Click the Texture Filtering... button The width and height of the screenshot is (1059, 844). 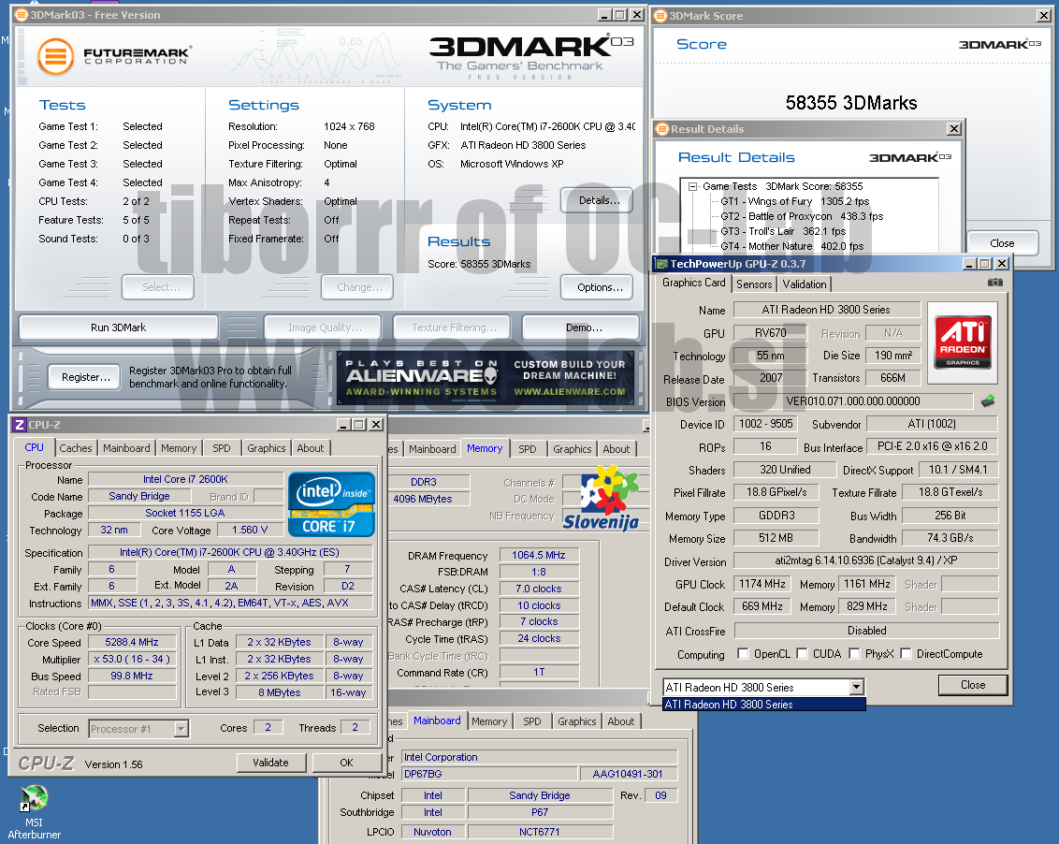453,327
